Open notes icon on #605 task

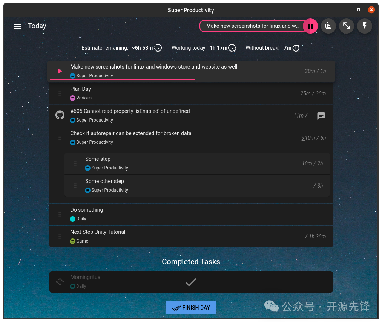tap(321, 116)
